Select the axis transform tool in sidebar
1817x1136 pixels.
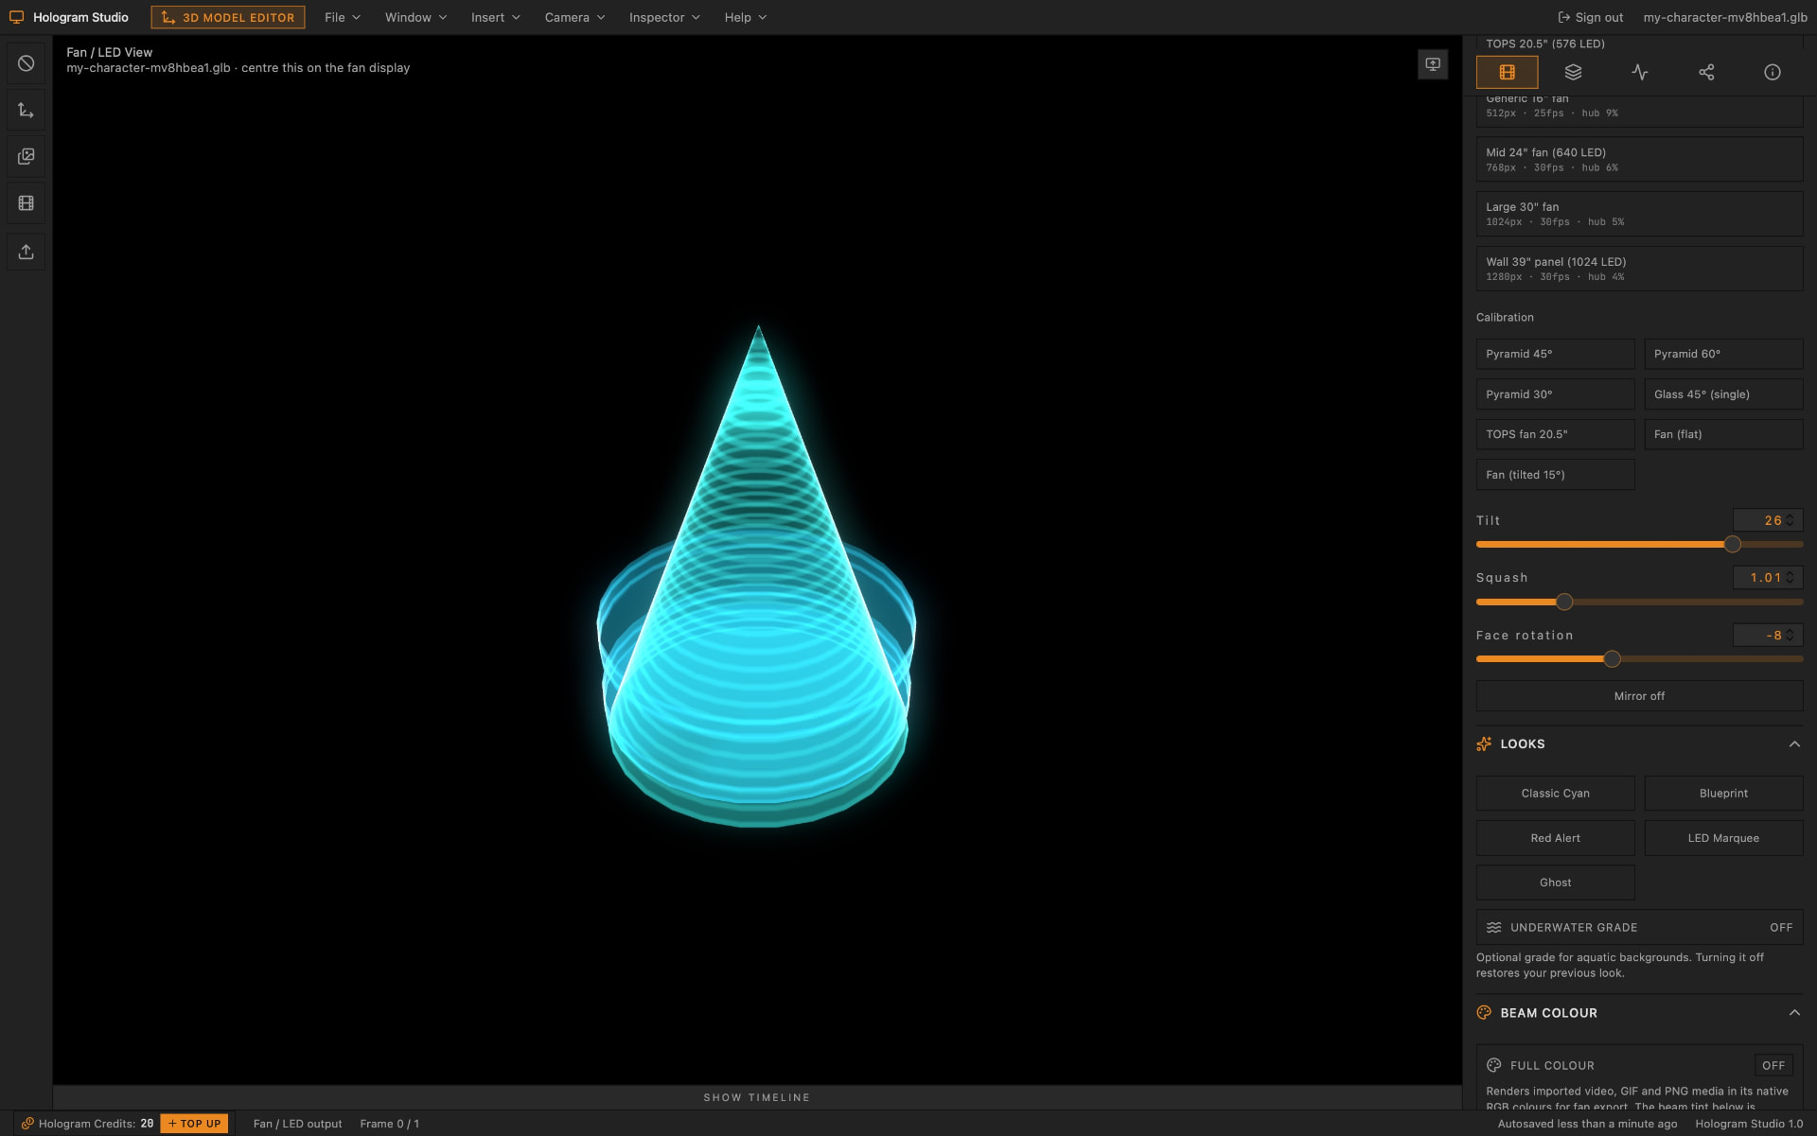[x=26, y=111]
